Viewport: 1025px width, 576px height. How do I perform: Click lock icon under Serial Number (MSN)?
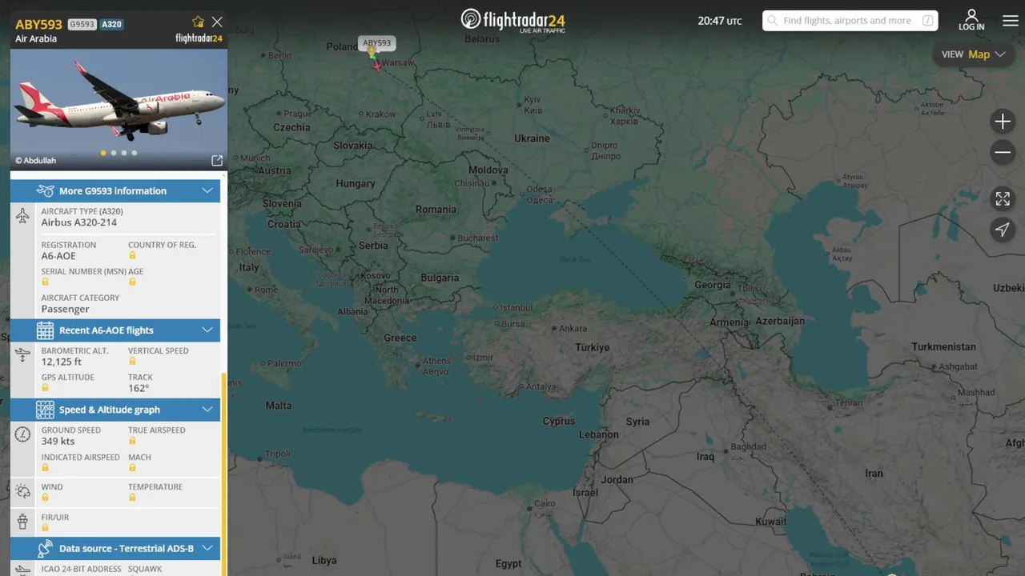tap(45, 282)
